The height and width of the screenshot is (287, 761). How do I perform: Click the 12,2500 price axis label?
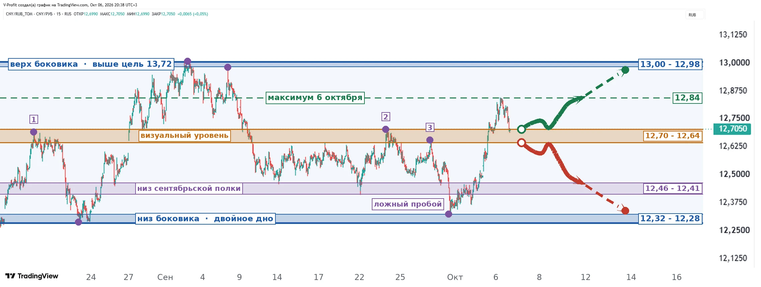click(x=734, y=230)
